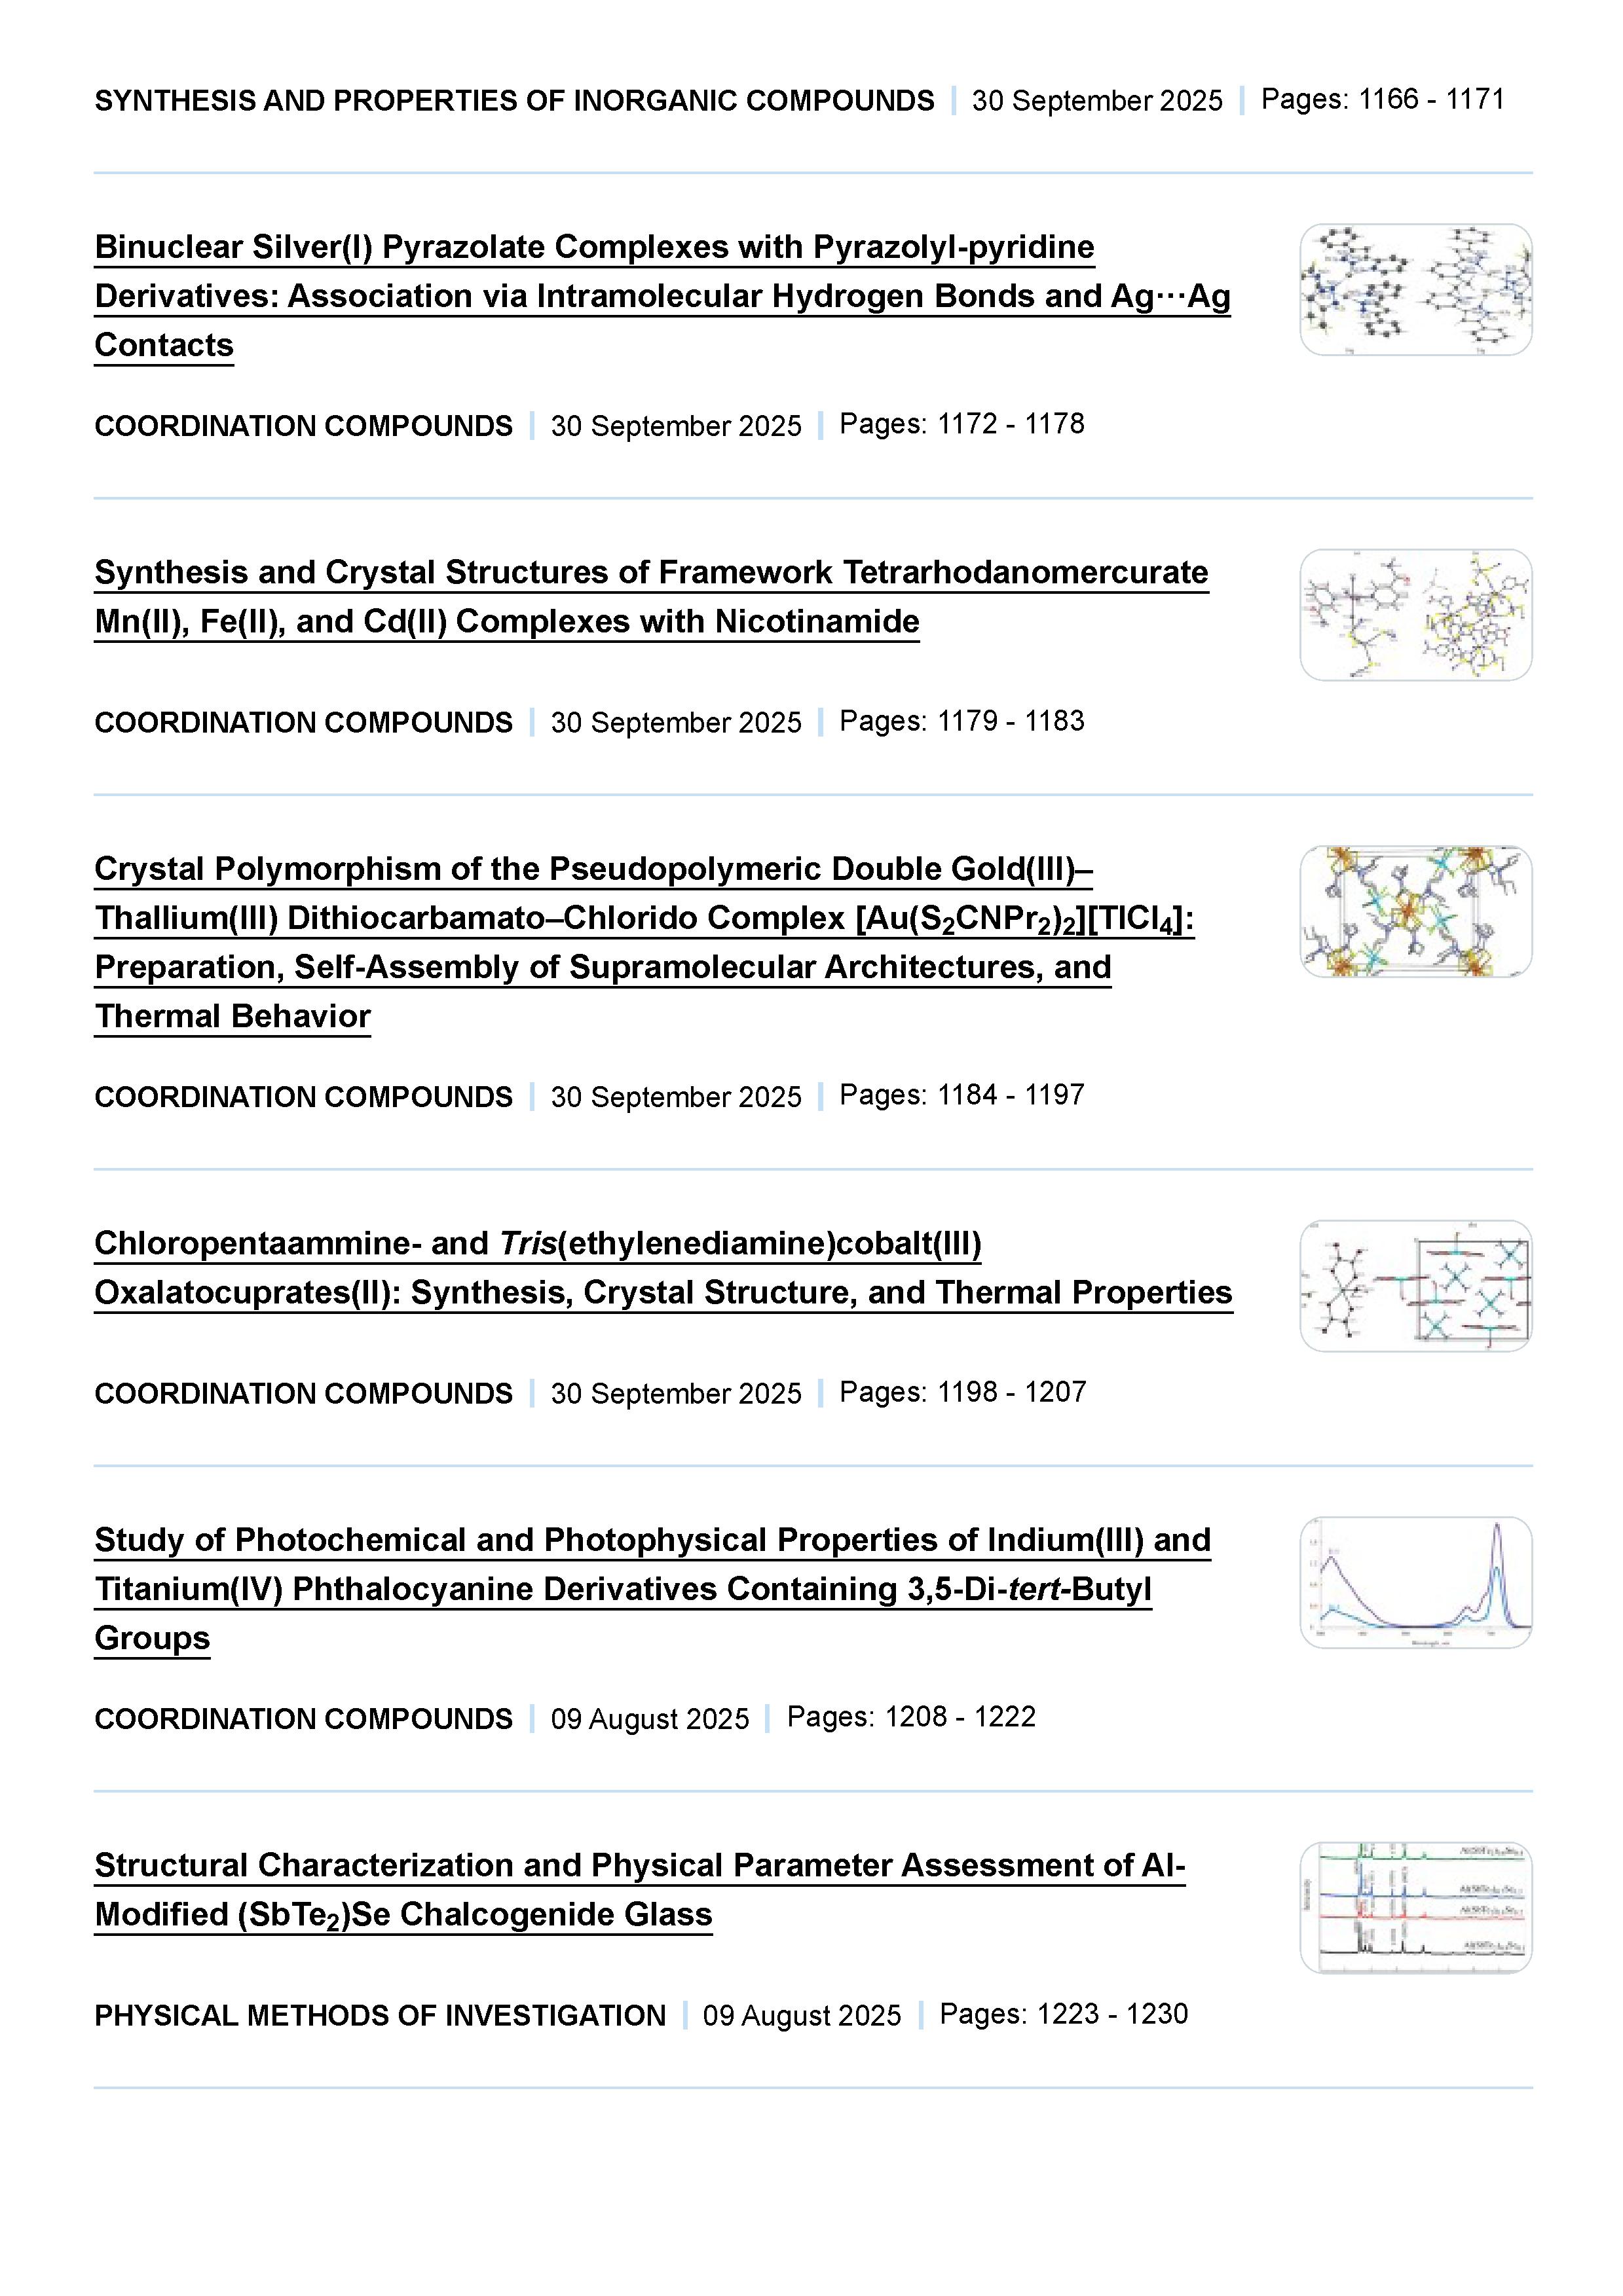Click the chalcogenide glass diffraction pattern thumbnail
This screenshot has width=1623, height=2296.
pyautogui.click(x=1415, y=1908)
